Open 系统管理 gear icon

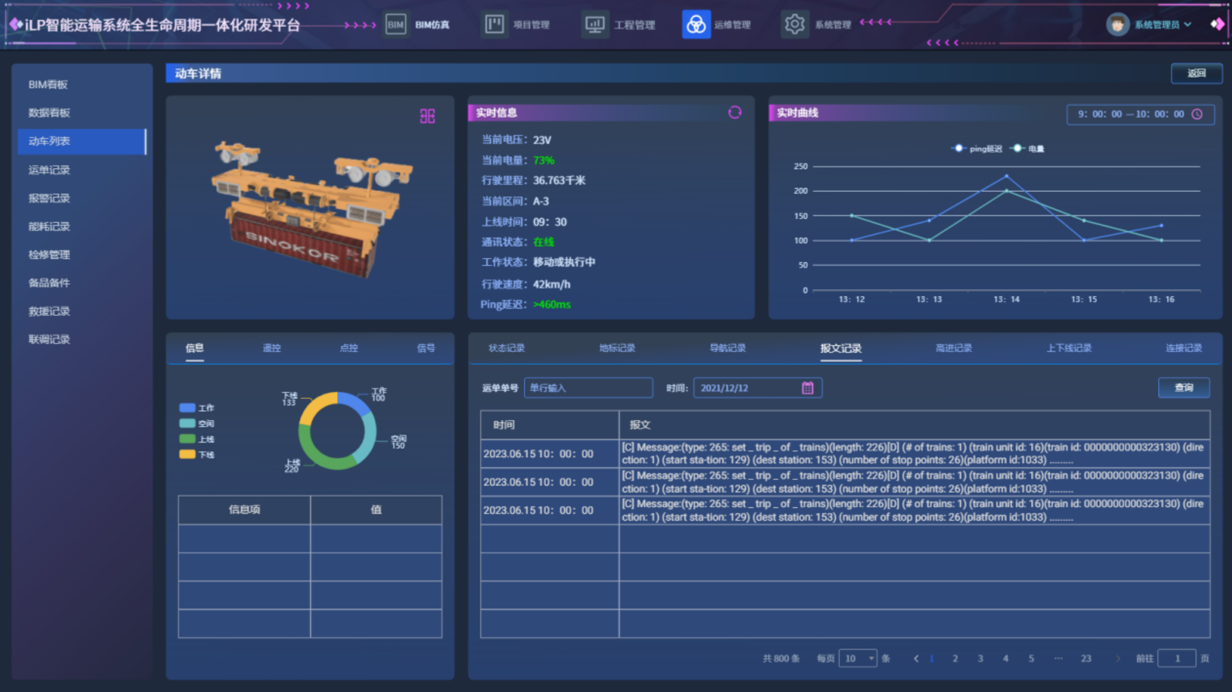tap(794, 25)
